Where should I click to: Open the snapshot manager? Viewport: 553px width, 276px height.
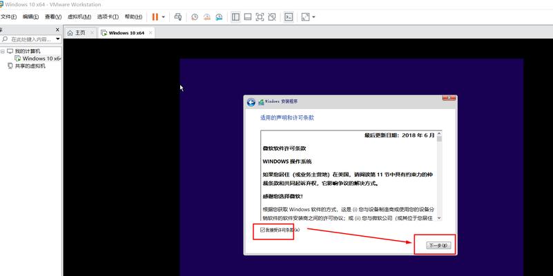pyautogui.click(x=220, y=17)
